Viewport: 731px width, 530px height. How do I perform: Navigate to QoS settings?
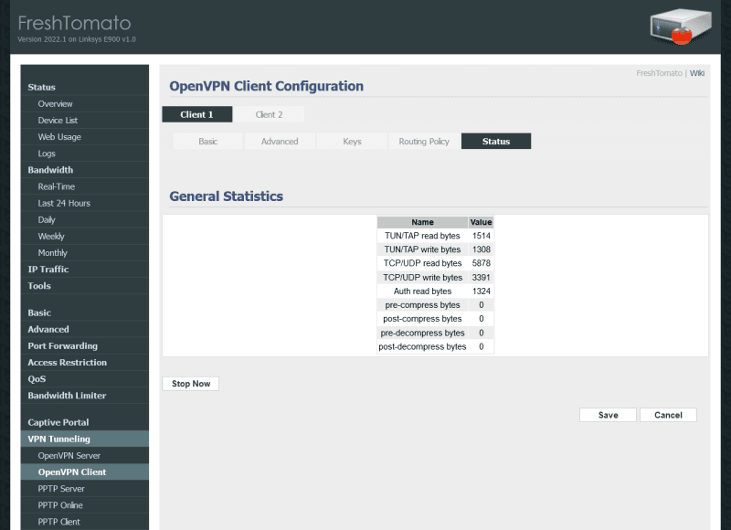tap(37, 378)
